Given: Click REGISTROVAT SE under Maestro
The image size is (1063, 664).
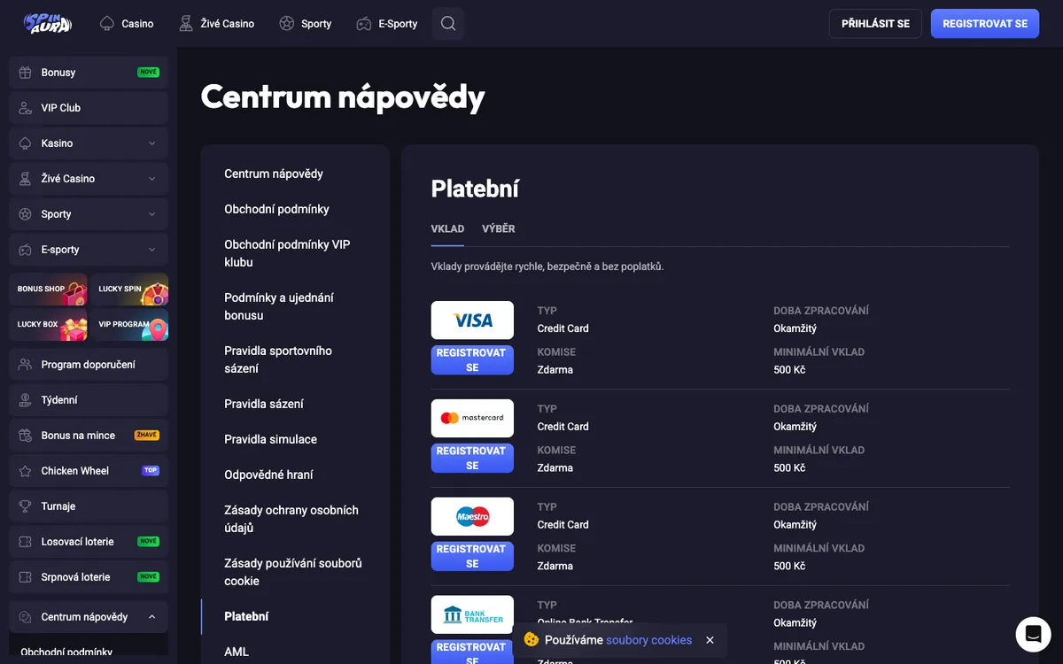Looking at the screenshot, I should [x=472, y=556].
